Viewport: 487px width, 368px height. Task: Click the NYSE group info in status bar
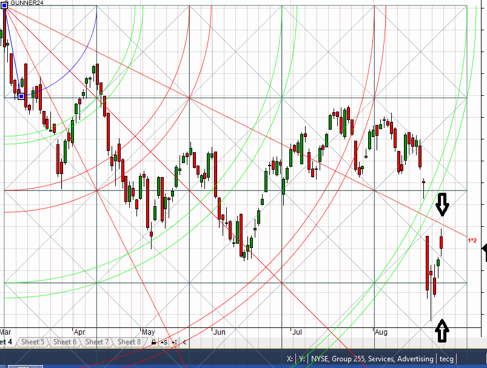click(x=372, y=359)
